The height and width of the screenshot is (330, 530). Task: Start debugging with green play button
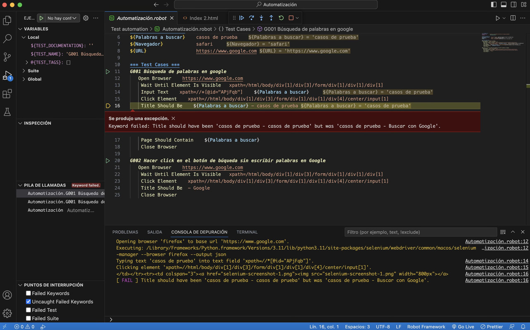click(x=41, y=18)
